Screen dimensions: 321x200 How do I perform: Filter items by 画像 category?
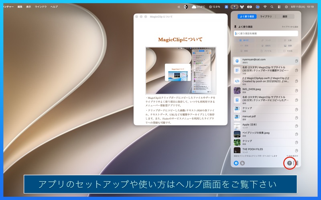point(288,46)
